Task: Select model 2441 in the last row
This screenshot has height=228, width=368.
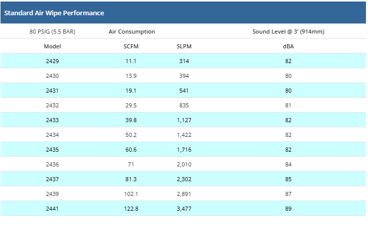Action: click(x=53, y=209)
